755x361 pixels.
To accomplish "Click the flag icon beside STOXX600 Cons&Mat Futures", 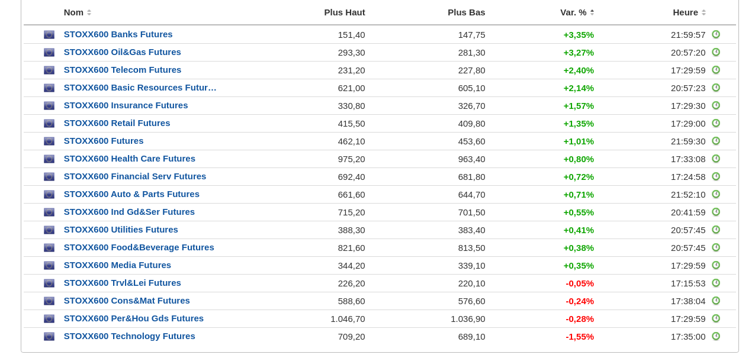I will [x=49, y=301].
